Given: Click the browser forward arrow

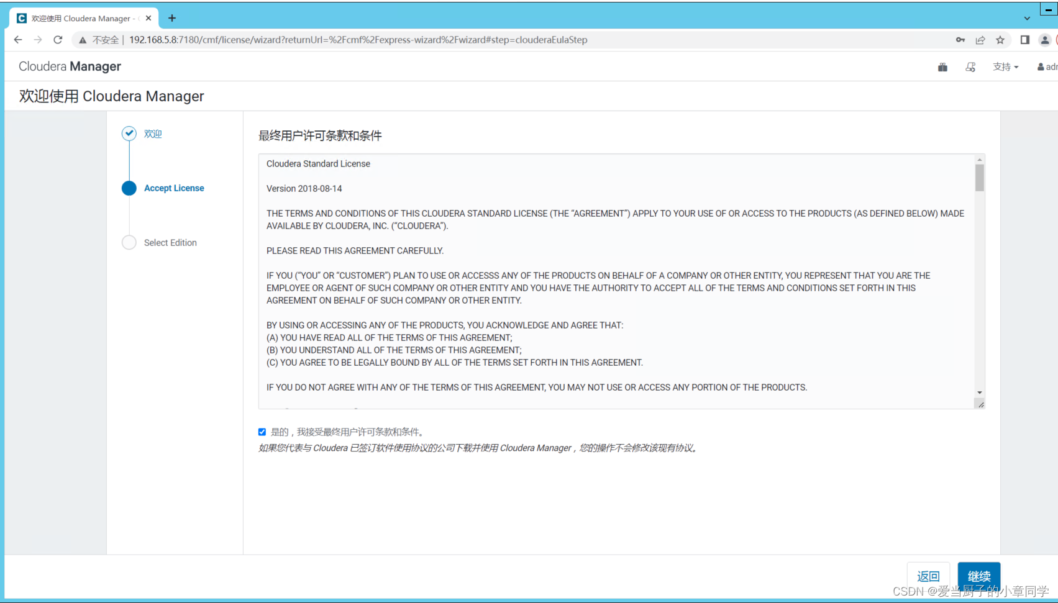Looking at the screenshot, I should point(38,40).
